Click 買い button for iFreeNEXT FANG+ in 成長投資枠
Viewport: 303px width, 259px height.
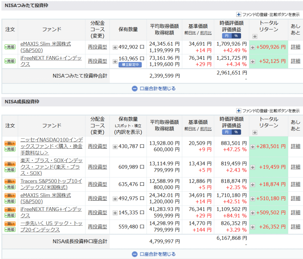click(10, 210)
